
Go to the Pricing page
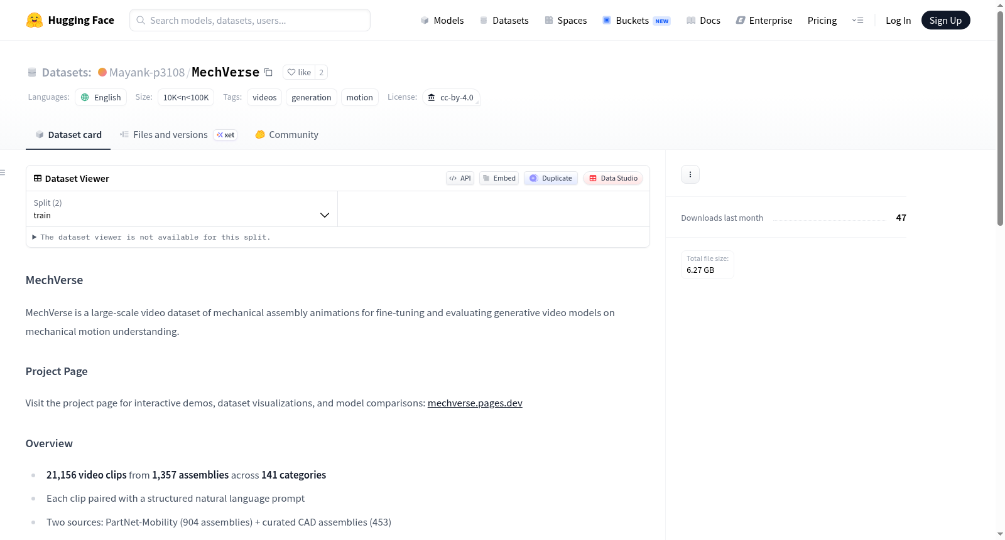[822, 20]
